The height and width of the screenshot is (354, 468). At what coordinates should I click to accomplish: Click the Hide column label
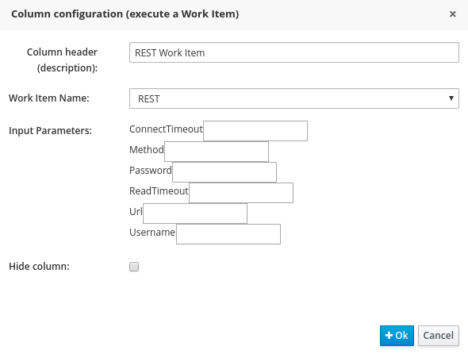click(x=39, y=266)
